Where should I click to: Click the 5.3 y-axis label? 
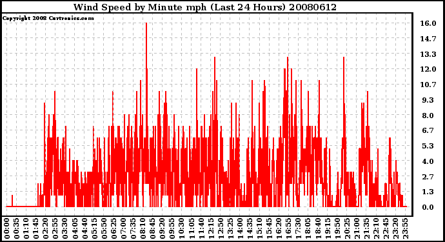click(x=428, y=146)
